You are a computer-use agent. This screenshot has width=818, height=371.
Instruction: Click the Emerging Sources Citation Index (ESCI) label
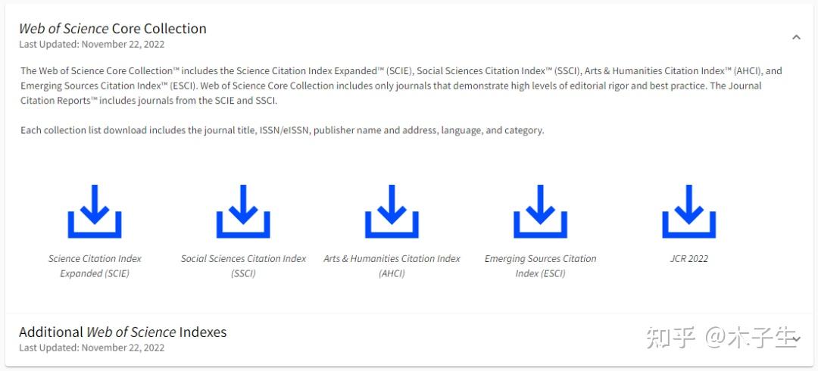540,266
